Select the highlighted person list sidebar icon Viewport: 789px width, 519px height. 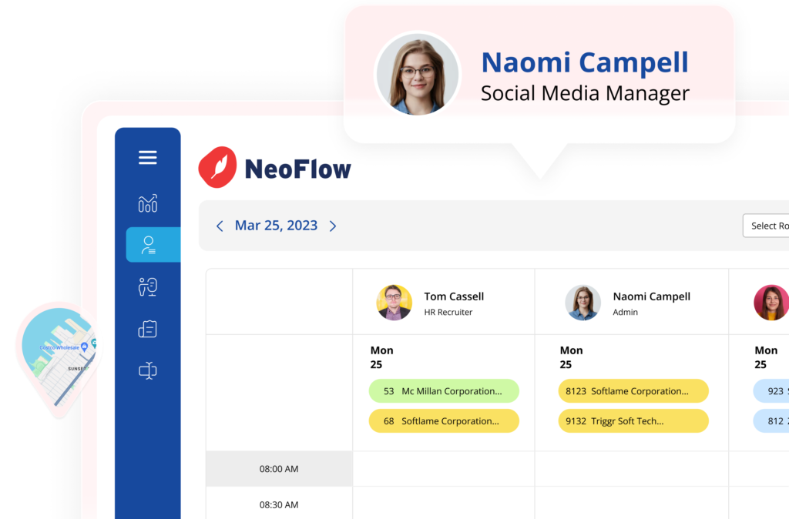coord(153,245)
